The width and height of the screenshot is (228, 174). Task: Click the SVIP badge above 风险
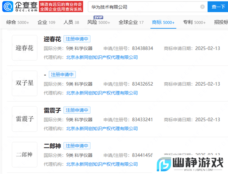point(98,17)
